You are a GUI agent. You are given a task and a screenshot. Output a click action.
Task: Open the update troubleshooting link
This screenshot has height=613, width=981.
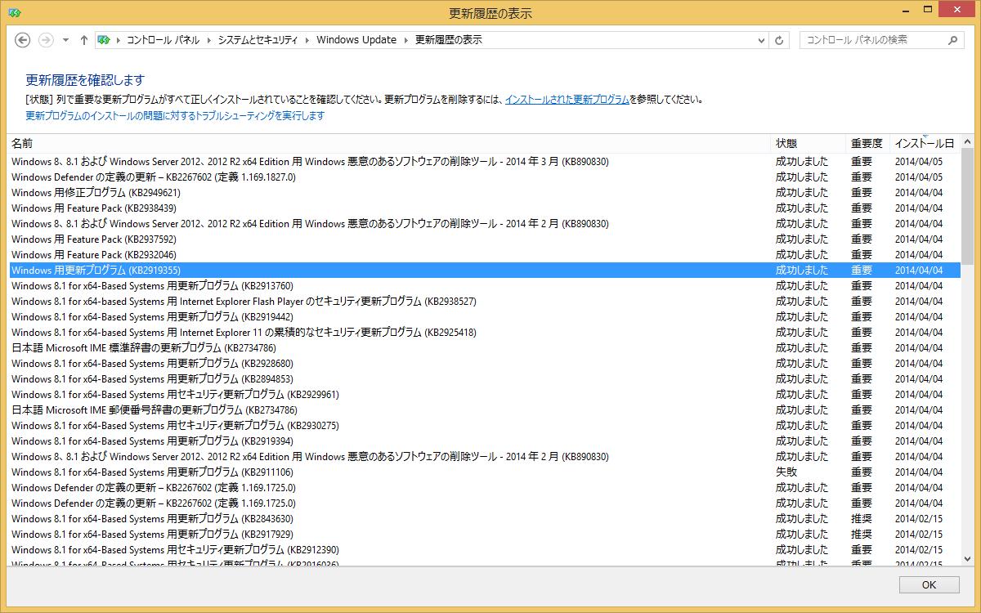coord(175,116)
